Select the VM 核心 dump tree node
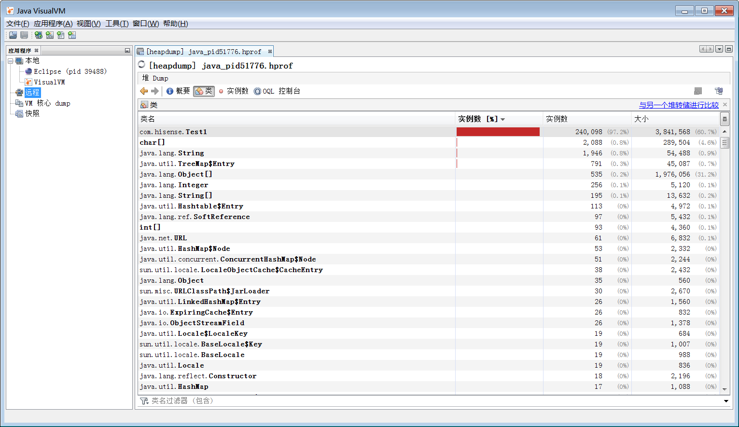The image size is (739, 427). tap(47, 103)
